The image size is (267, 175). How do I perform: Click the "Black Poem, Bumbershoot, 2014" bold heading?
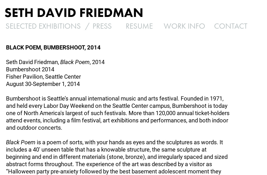tap(53, 48)
